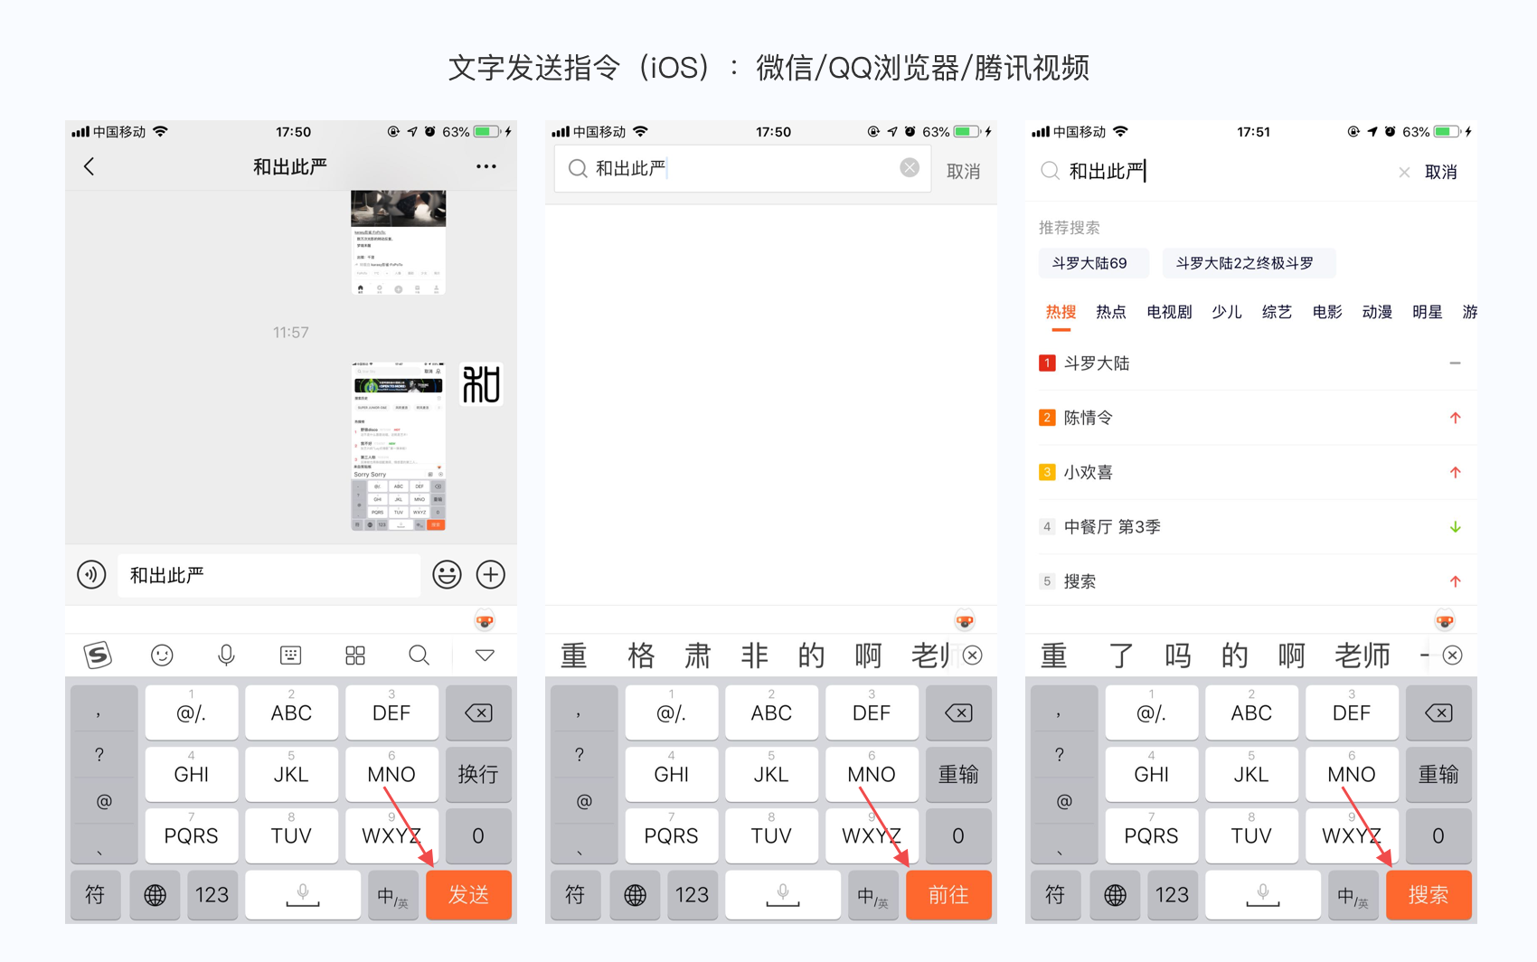The width and height of the screenshot is (1537, 962).
Task: Open the emoji picker in WeChat input bar
Action: point(447,574)
